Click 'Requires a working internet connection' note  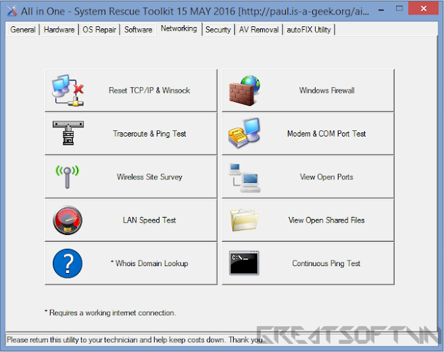pyautogui.click(x=110, y=313)
